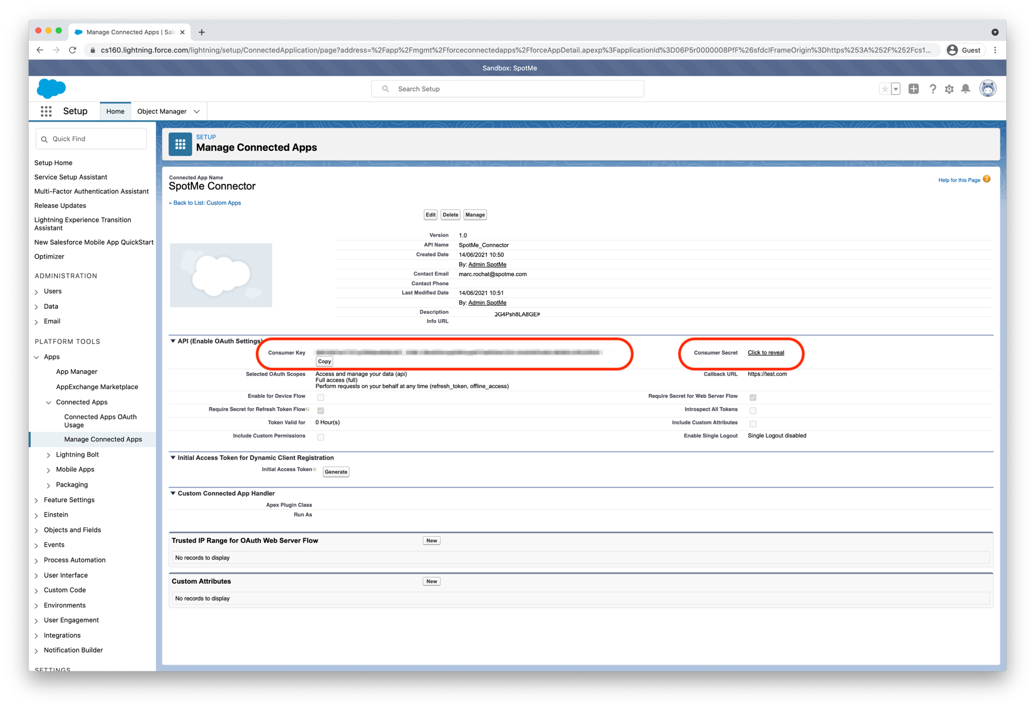Click the Manage button
This screenshot has width=1035, height=709.
click(x=475, y=215)
